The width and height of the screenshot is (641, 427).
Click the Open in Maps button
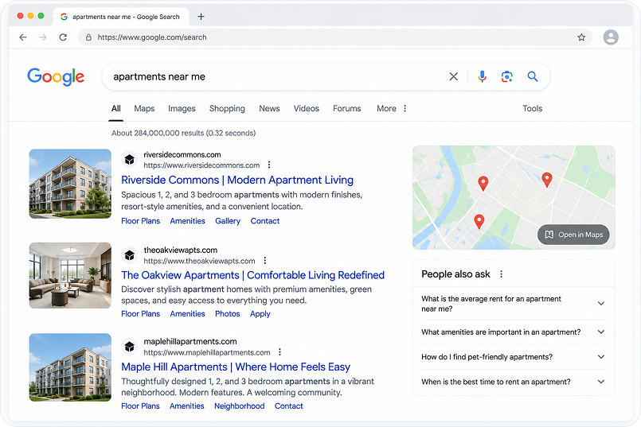pos(573,235)
